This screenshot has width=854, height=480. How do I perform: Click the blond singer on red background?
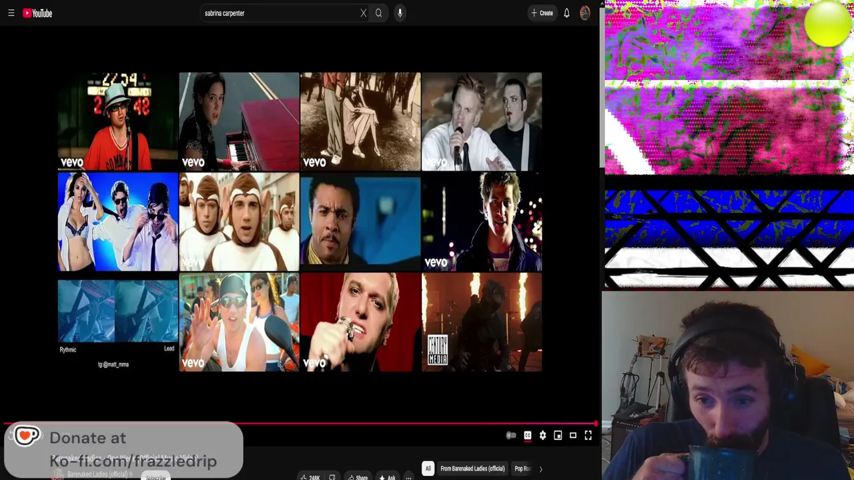pyautogui.click(x=360, y=322)
